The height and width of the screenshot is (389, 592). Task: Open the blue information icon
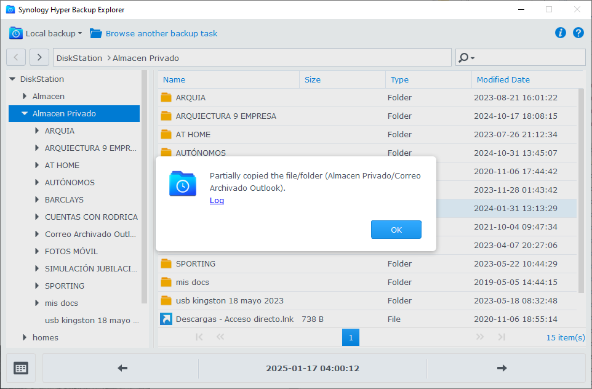click(x=560, y=33)
